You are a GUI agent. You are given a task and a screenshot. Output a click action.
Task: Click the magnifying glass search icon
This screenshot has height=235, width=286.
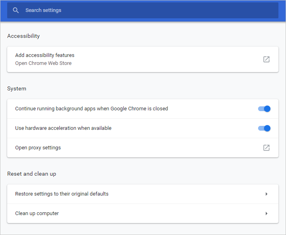[16, 10]
